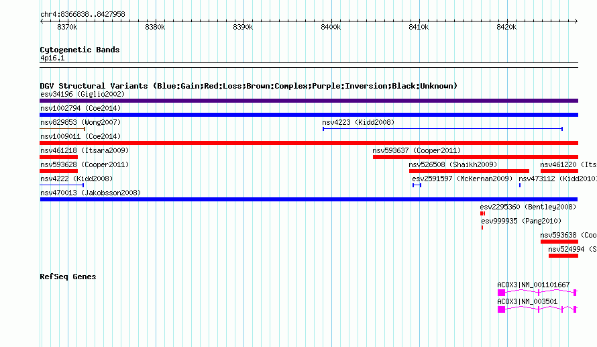Select the ACOX3|NM_003501 gene glyph
Screen dimensions: 597x347
[537, 309]
